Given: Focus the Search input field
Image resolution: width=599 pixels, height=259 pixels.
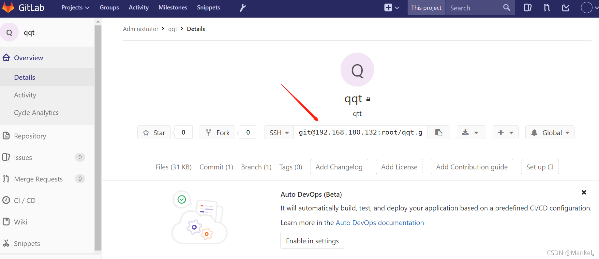Looking at the screenshot, I should (x=474, y=7).
